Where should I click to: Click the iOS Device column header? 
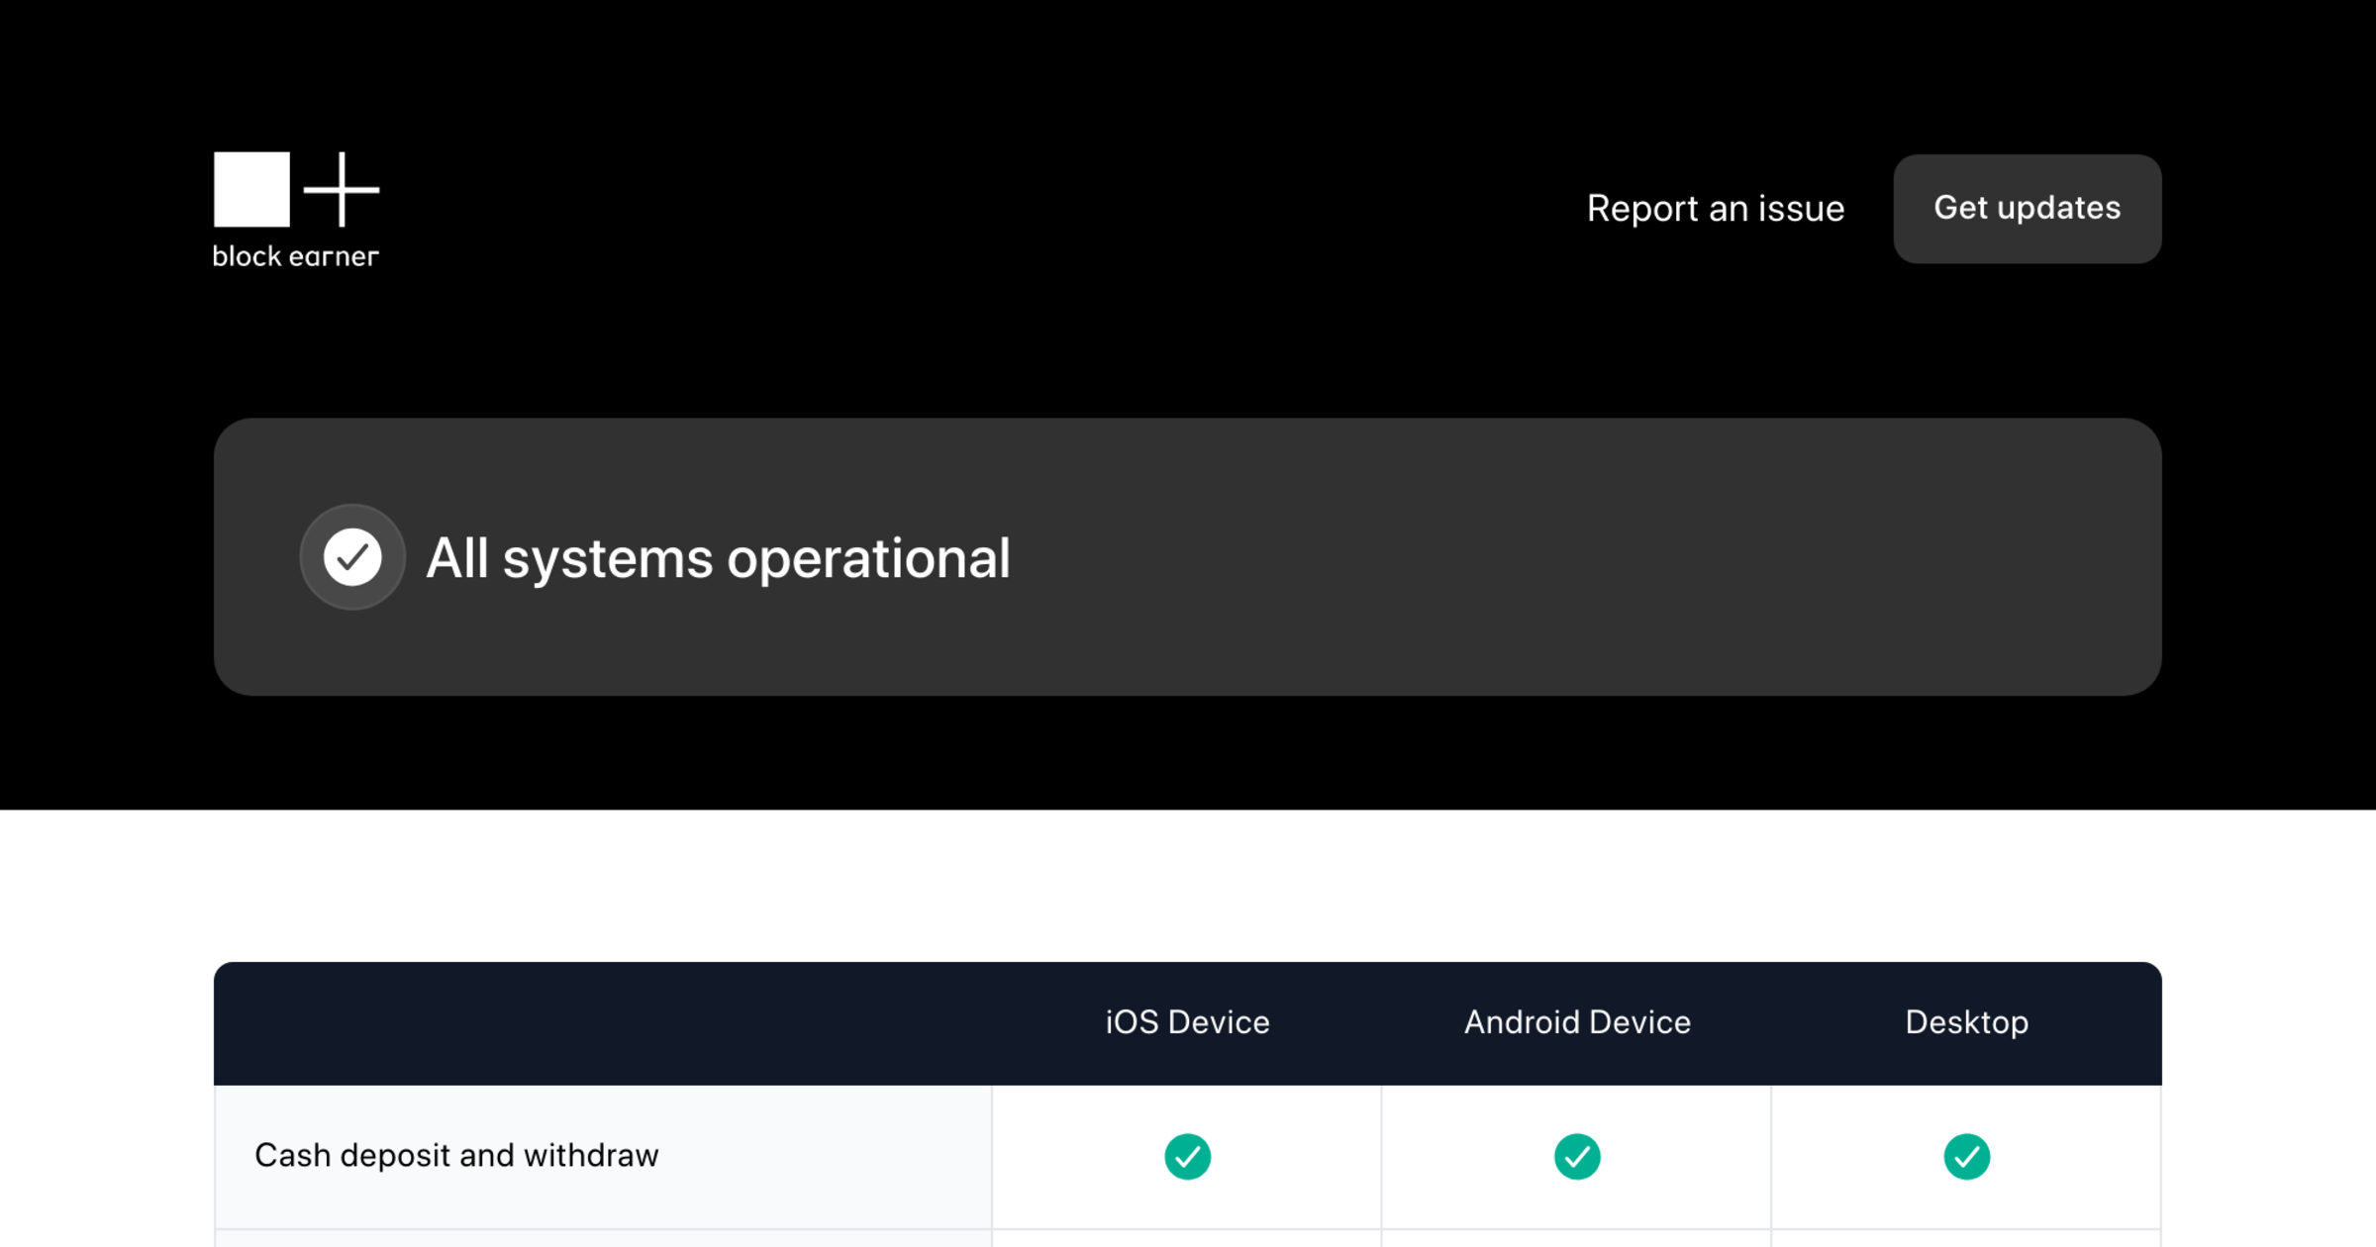(x=1187, y=1022)
